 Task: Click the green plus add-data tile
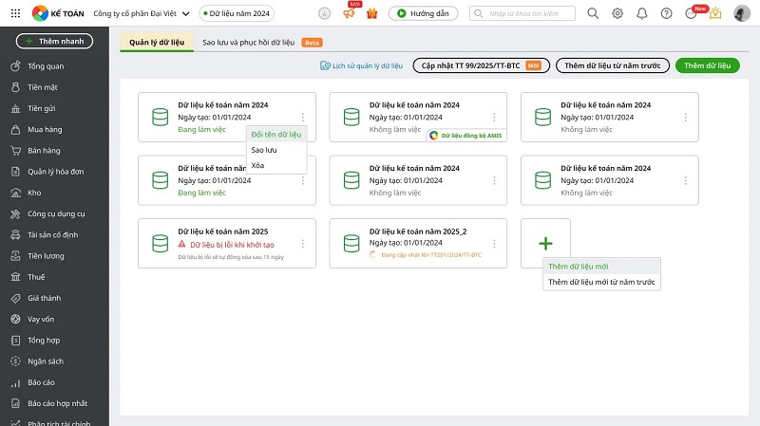click(545, 243)
